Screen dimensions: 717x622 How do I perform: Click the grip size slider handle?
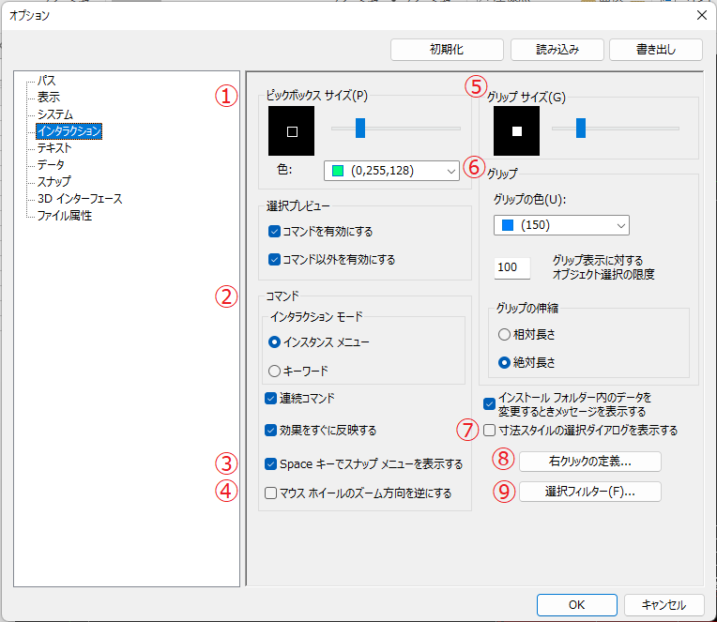[581, 128]
